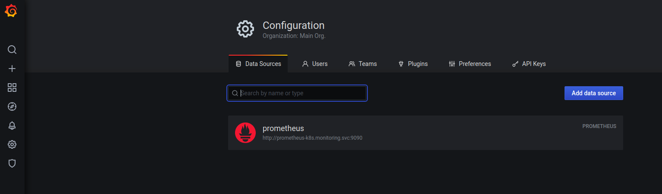Open the search magnifier in sidebar
The width and height of the screenshot is (662, 194).
12,50
